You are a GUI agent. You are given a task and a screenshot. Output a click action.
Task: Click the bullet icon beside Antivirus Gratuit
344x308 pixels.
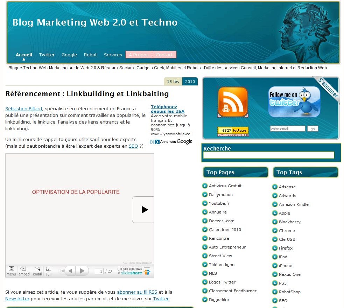coord(205,186)
